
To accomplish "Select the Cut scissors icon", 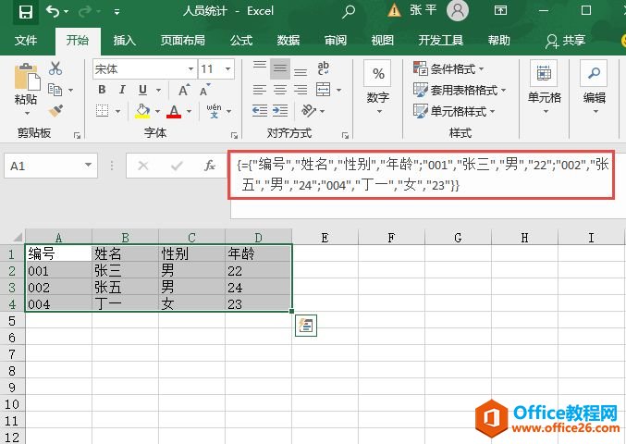I will (55, 68).
